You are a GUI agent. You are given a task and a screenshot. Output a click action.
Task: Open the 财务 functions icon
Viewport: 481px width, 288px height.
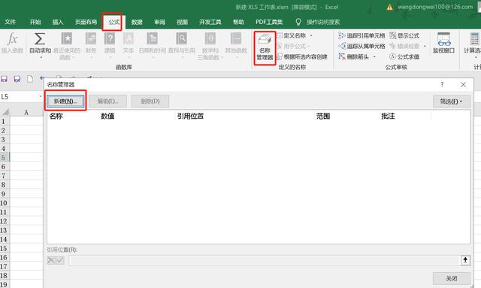(x=91, y=39)
